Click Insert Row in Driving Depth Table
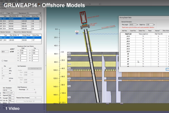169x113 pixels. [133, 31]
